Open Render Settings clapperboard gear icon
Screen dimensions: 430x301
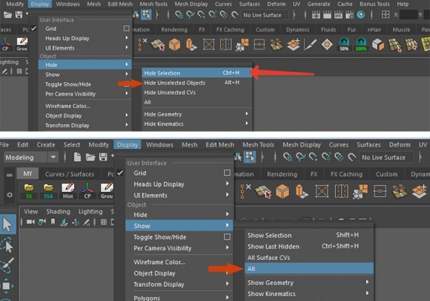tap(349, 15)
